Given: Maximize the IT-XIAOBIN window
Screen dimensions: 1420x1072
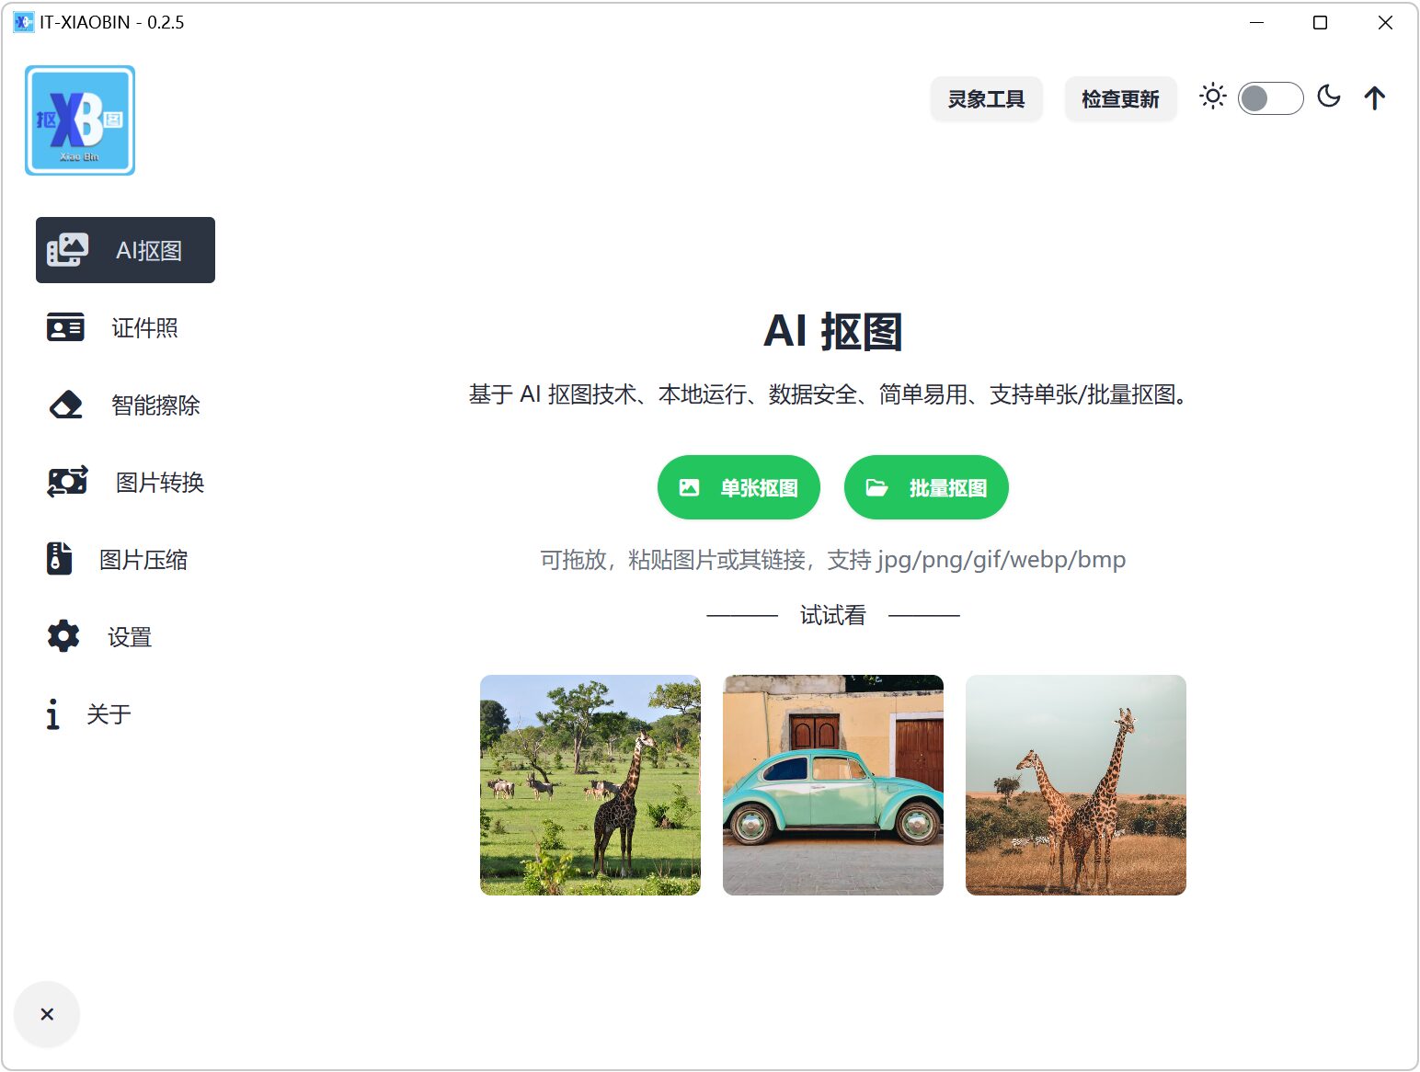Looking at the screenshot, I should (x=1321, y=22).
